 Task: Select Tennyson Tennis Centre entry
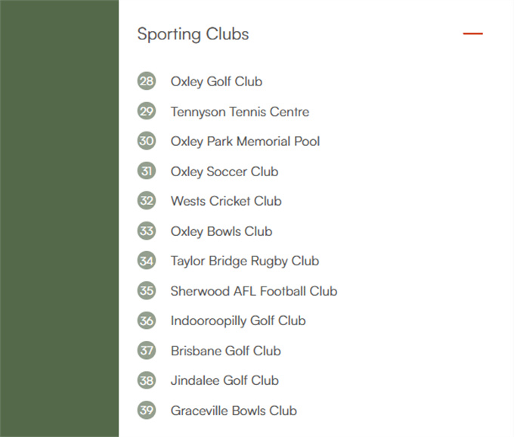[240, 112]
